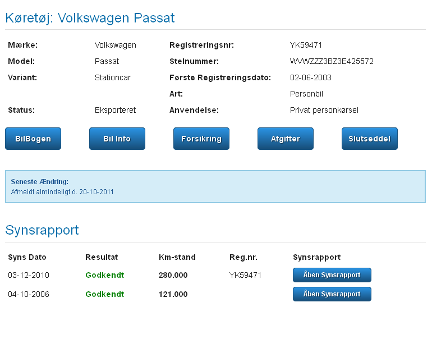This screenshot has width=432, height=339.
Task: Click the Reg.nr. column header
Action: tap(243, 258)
